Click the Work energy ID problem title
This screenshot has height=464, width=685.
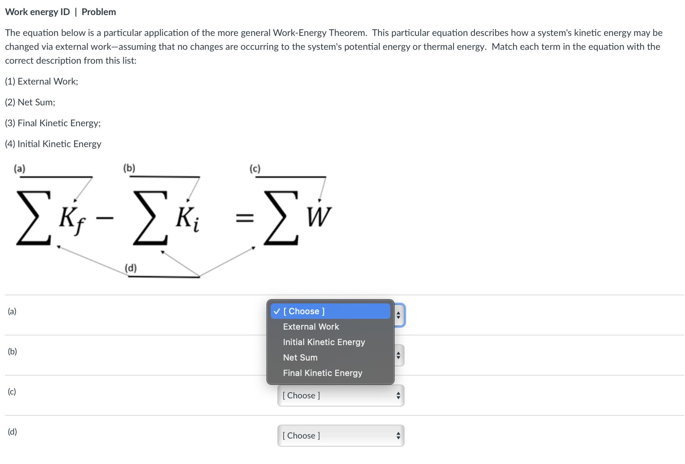(61, 12)
